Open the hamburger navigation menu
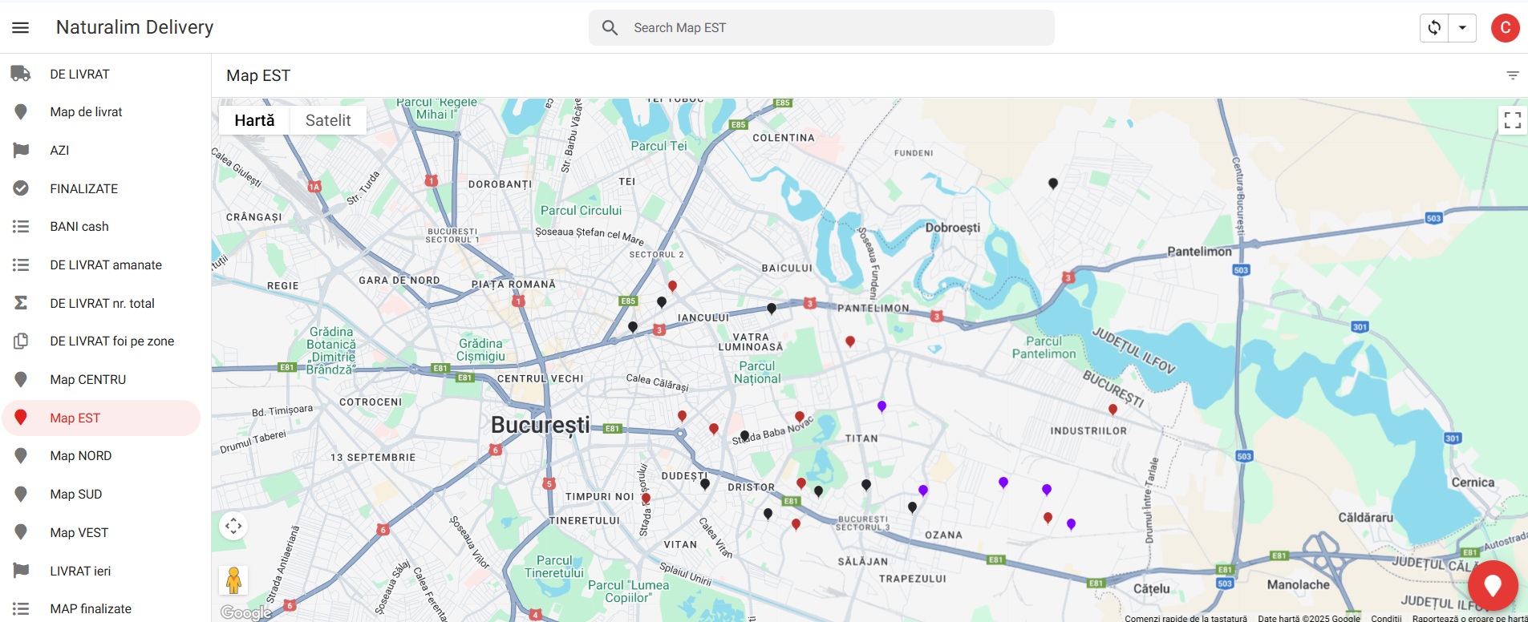The height and width of the screenshot is (622, 1528). [21, 27]
